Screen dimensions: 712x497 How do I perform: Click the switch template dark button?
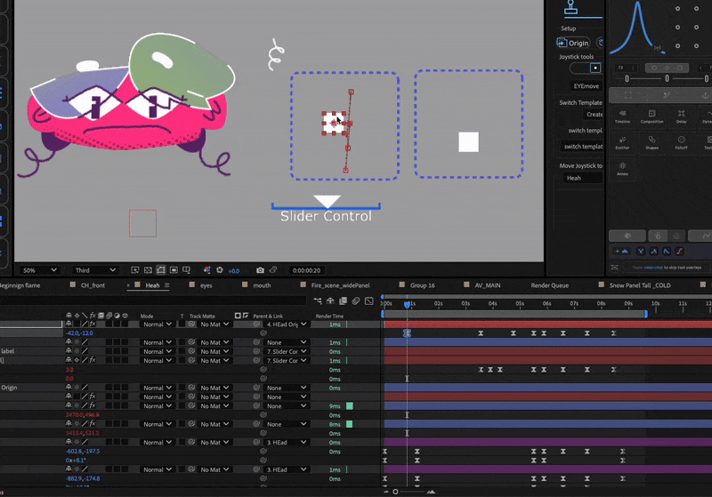pyautogui.click(x=582, y=147)
